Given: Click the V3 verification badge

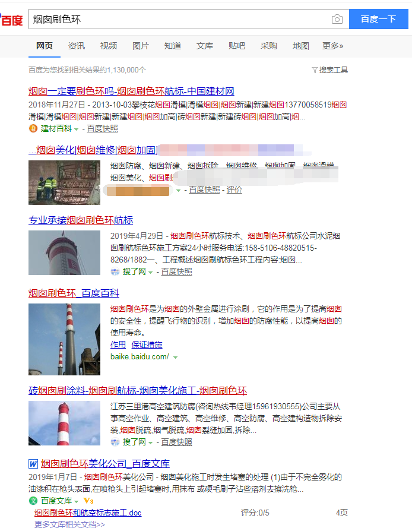Looking at the screenshot, I should tap(88, 501).
